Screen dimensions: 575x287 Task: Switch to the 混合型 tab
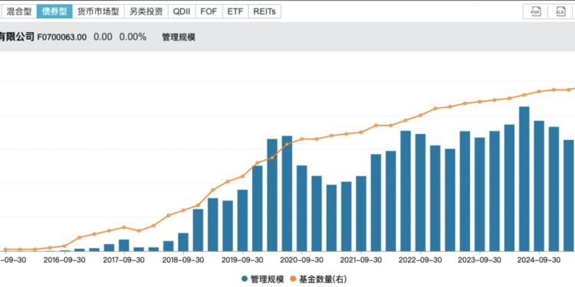point(19,11)
